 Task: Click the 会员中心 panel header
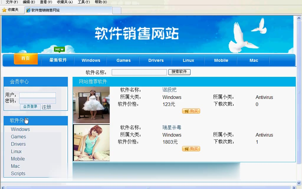(36, 82)
